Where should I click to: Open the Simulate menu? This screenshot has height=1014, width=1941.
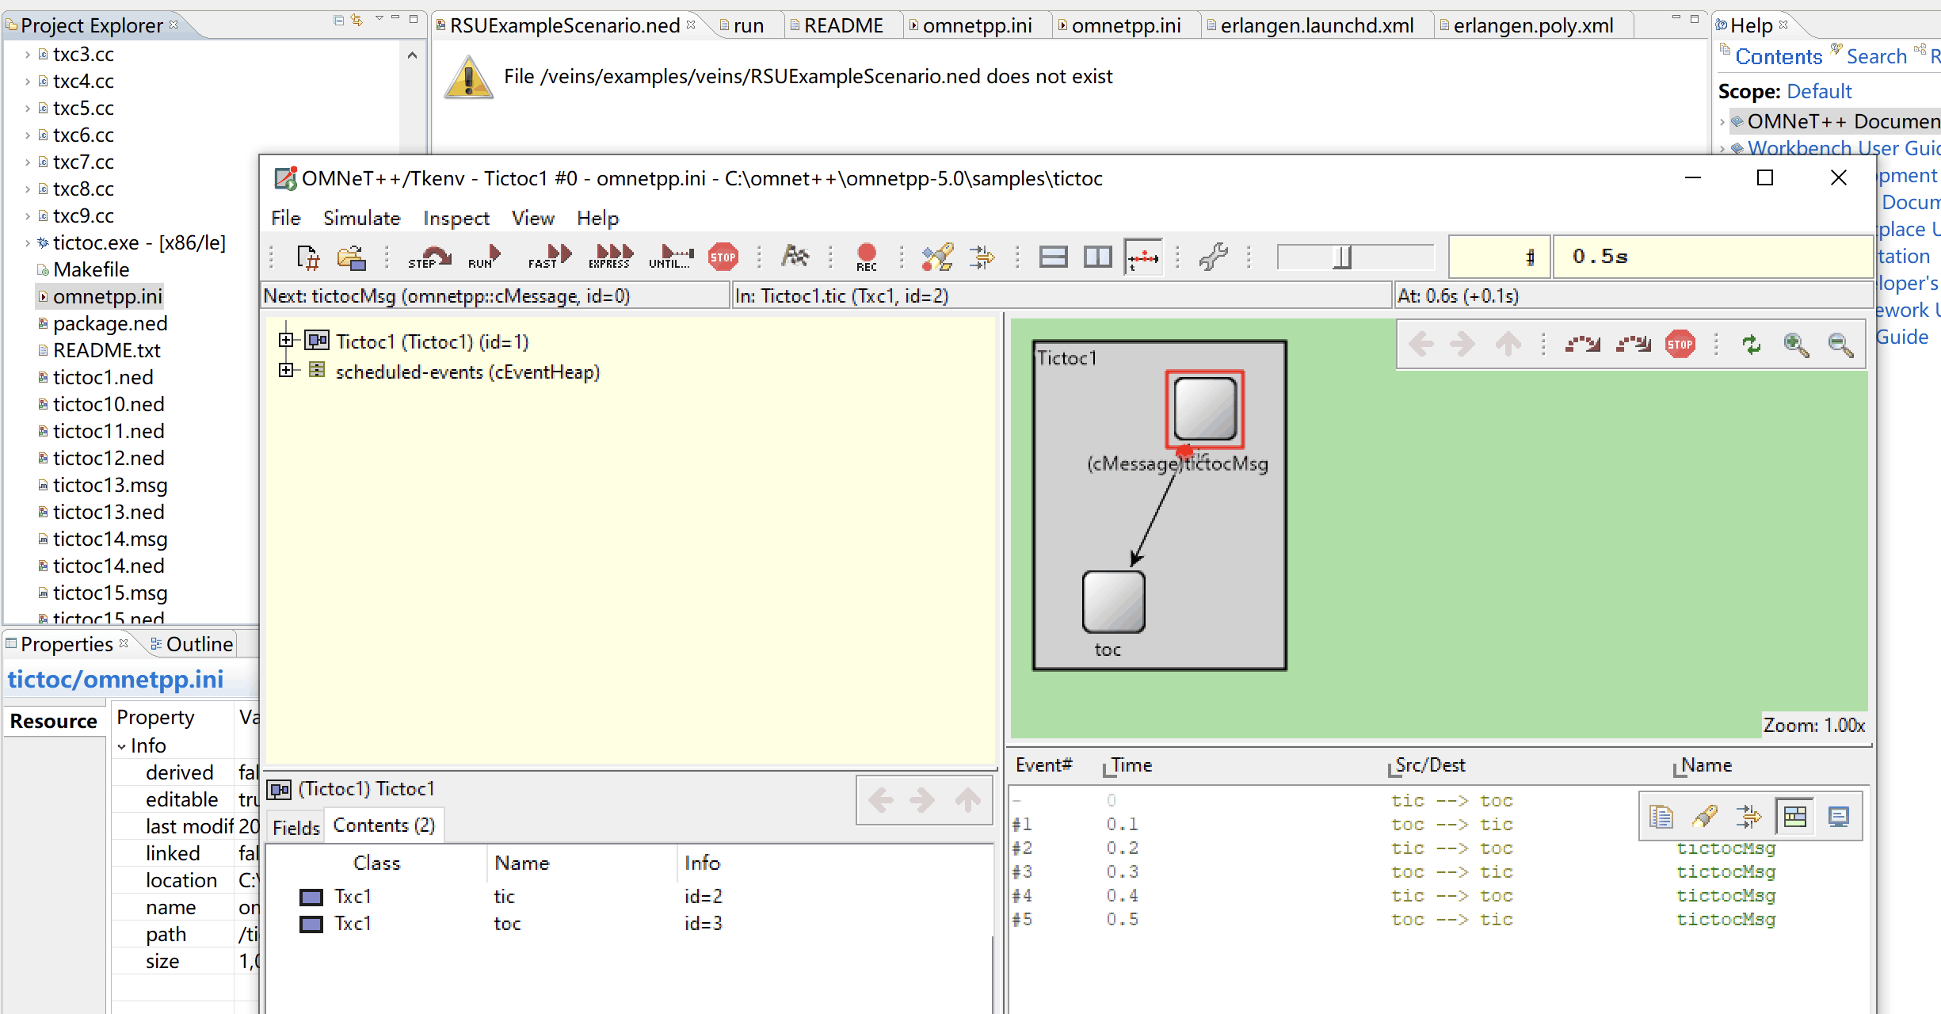pos(361,219)
